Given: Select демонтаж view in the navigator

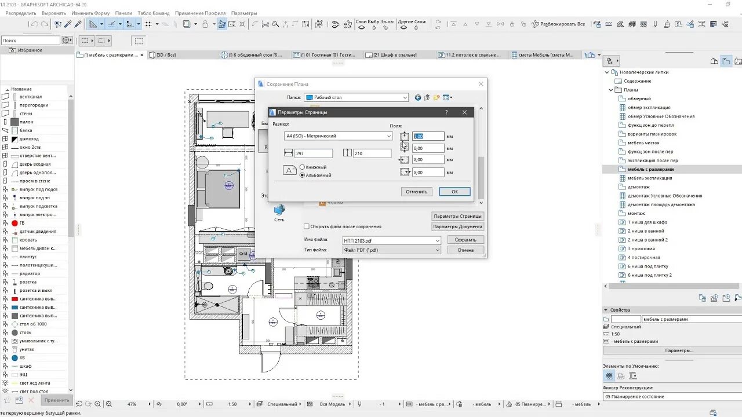Looking at the screenshot, I should point(639,187).
